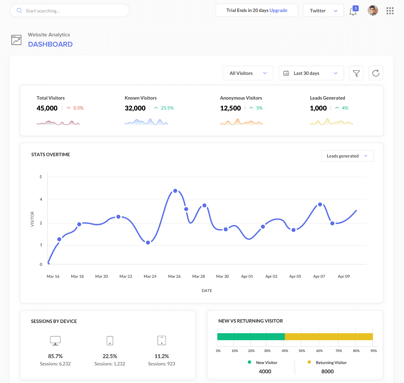404x383 pixels.
Task: Click the green up arrow beside 5%
Action: tap(251, 108)
